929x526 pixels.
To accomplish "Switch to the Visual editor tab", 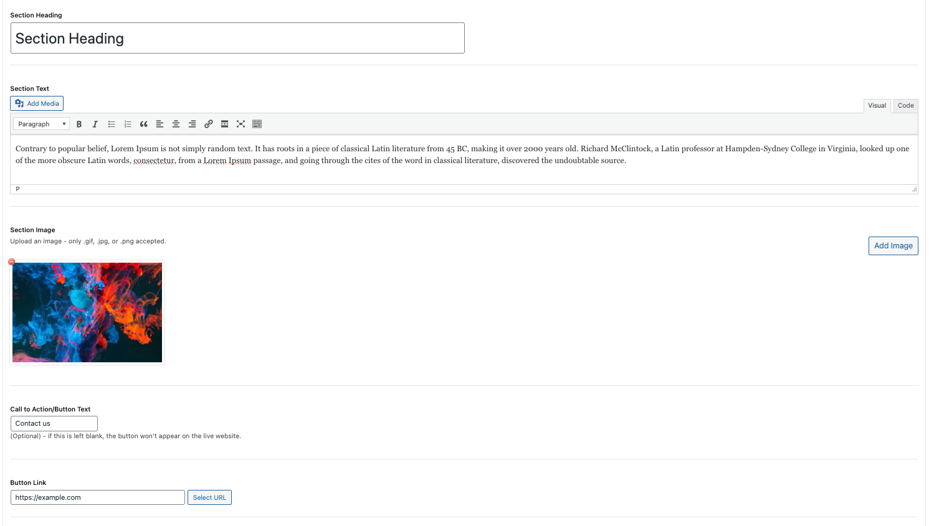I will pos(877,106).
